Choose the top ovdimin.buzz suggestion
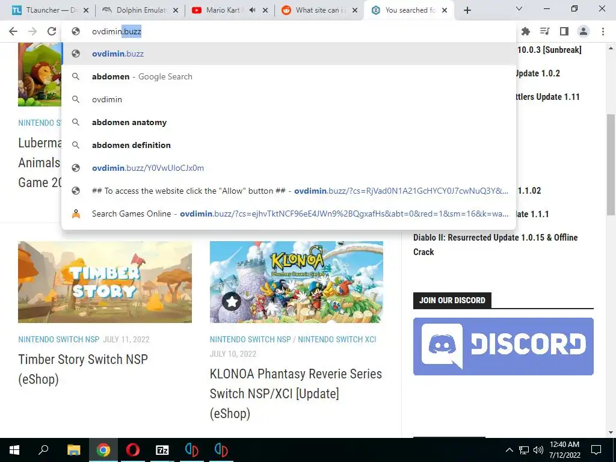 coord(289,54)
